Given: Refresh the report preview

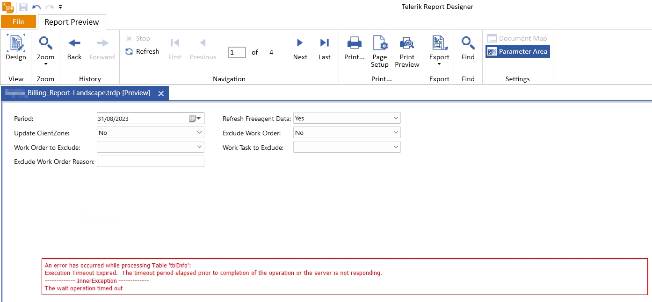Looking at the screenshot, I should 143,51.
